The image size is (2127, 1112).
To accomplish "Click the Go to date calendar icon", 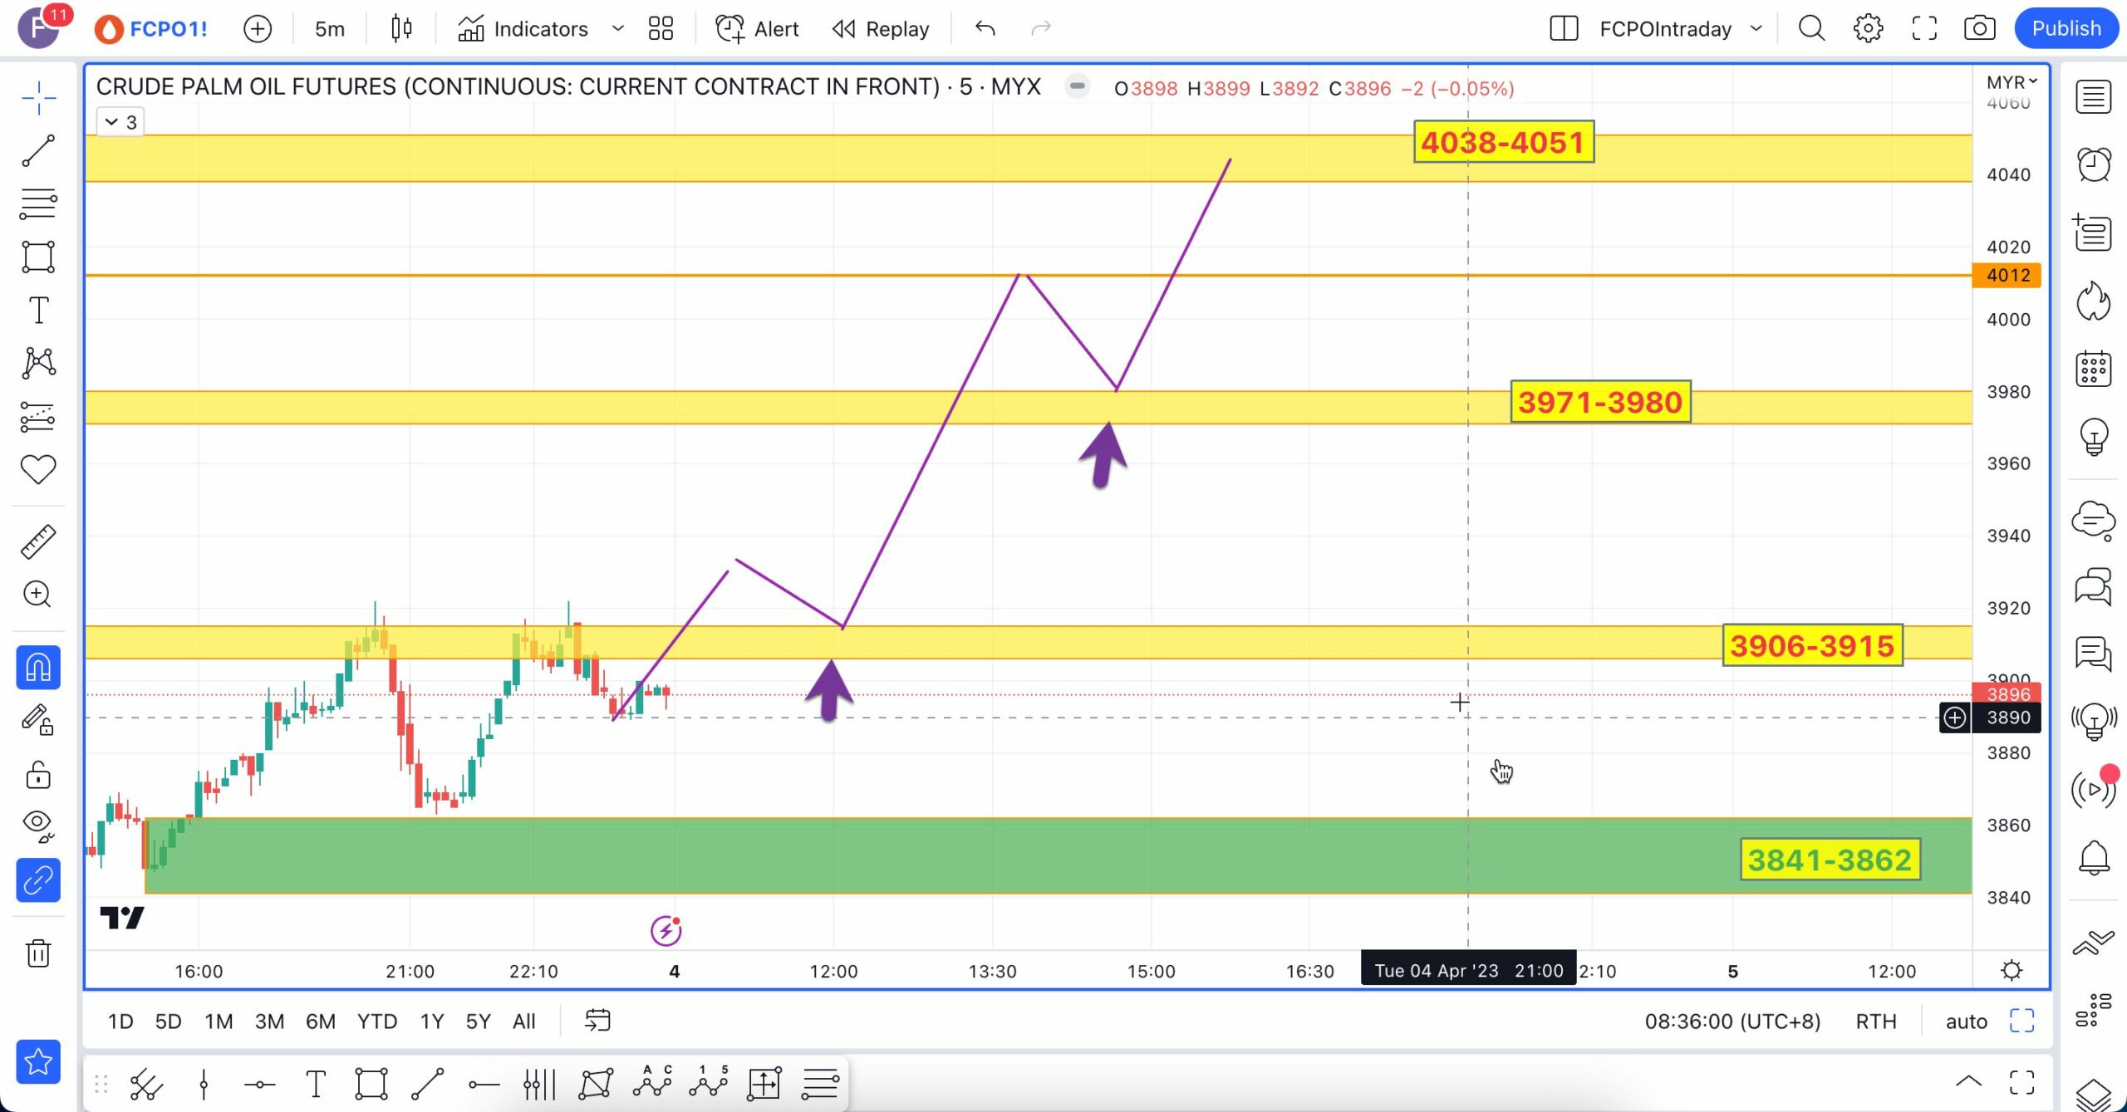I will tap(597, 1021).
